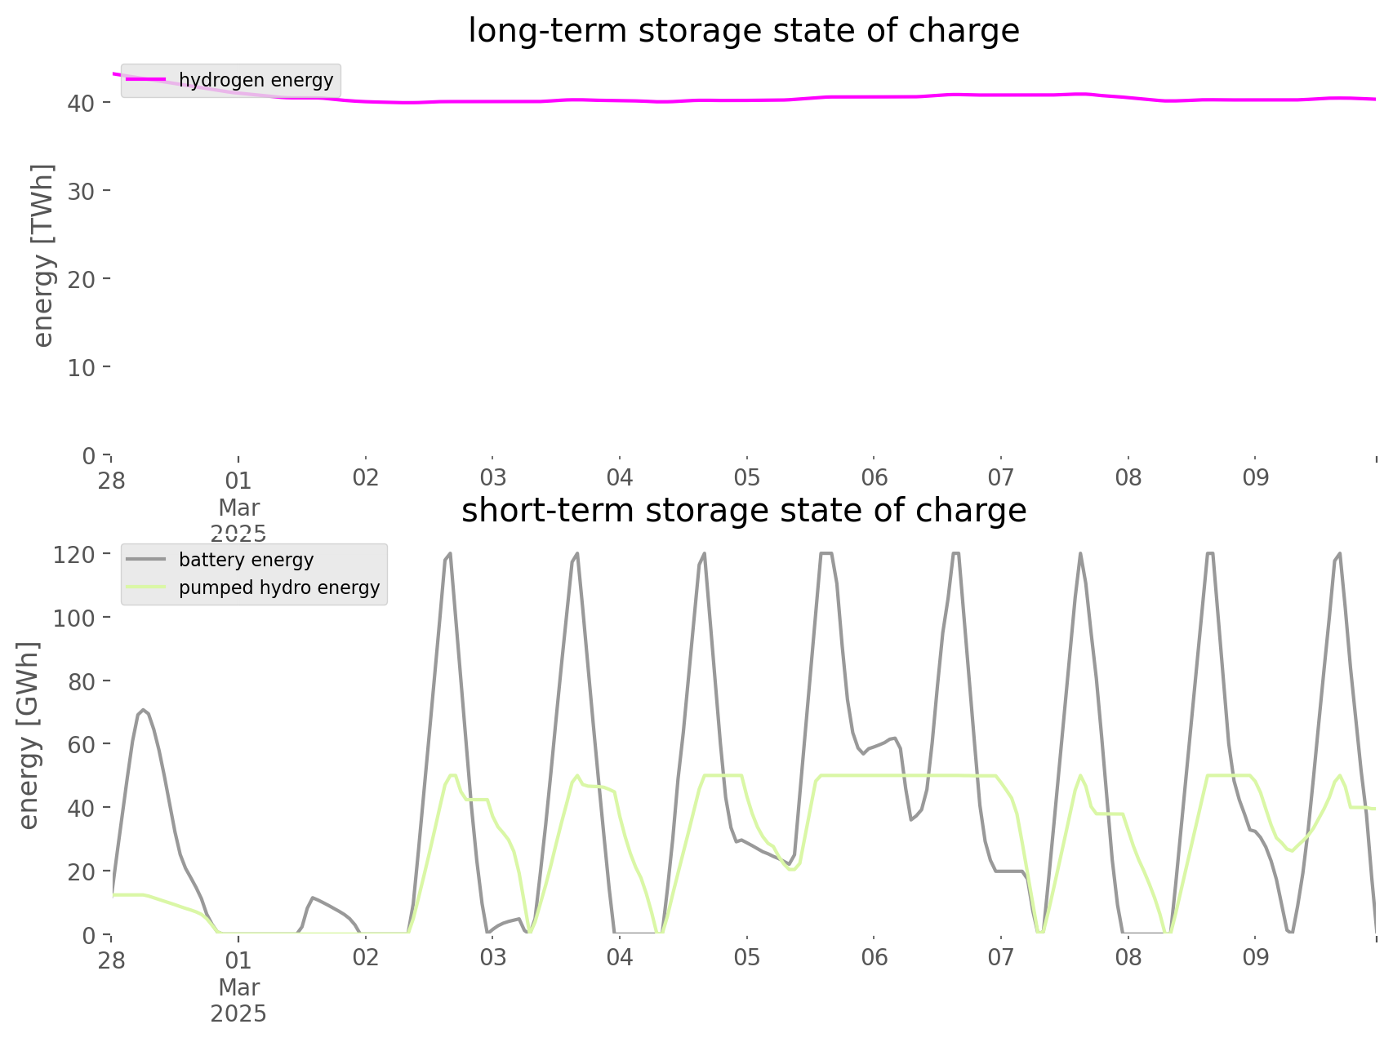Viewport: 1393px width, 1042px height.
Task: Click the '08' date tick of the short-term chart
Action: (1128, 958)
